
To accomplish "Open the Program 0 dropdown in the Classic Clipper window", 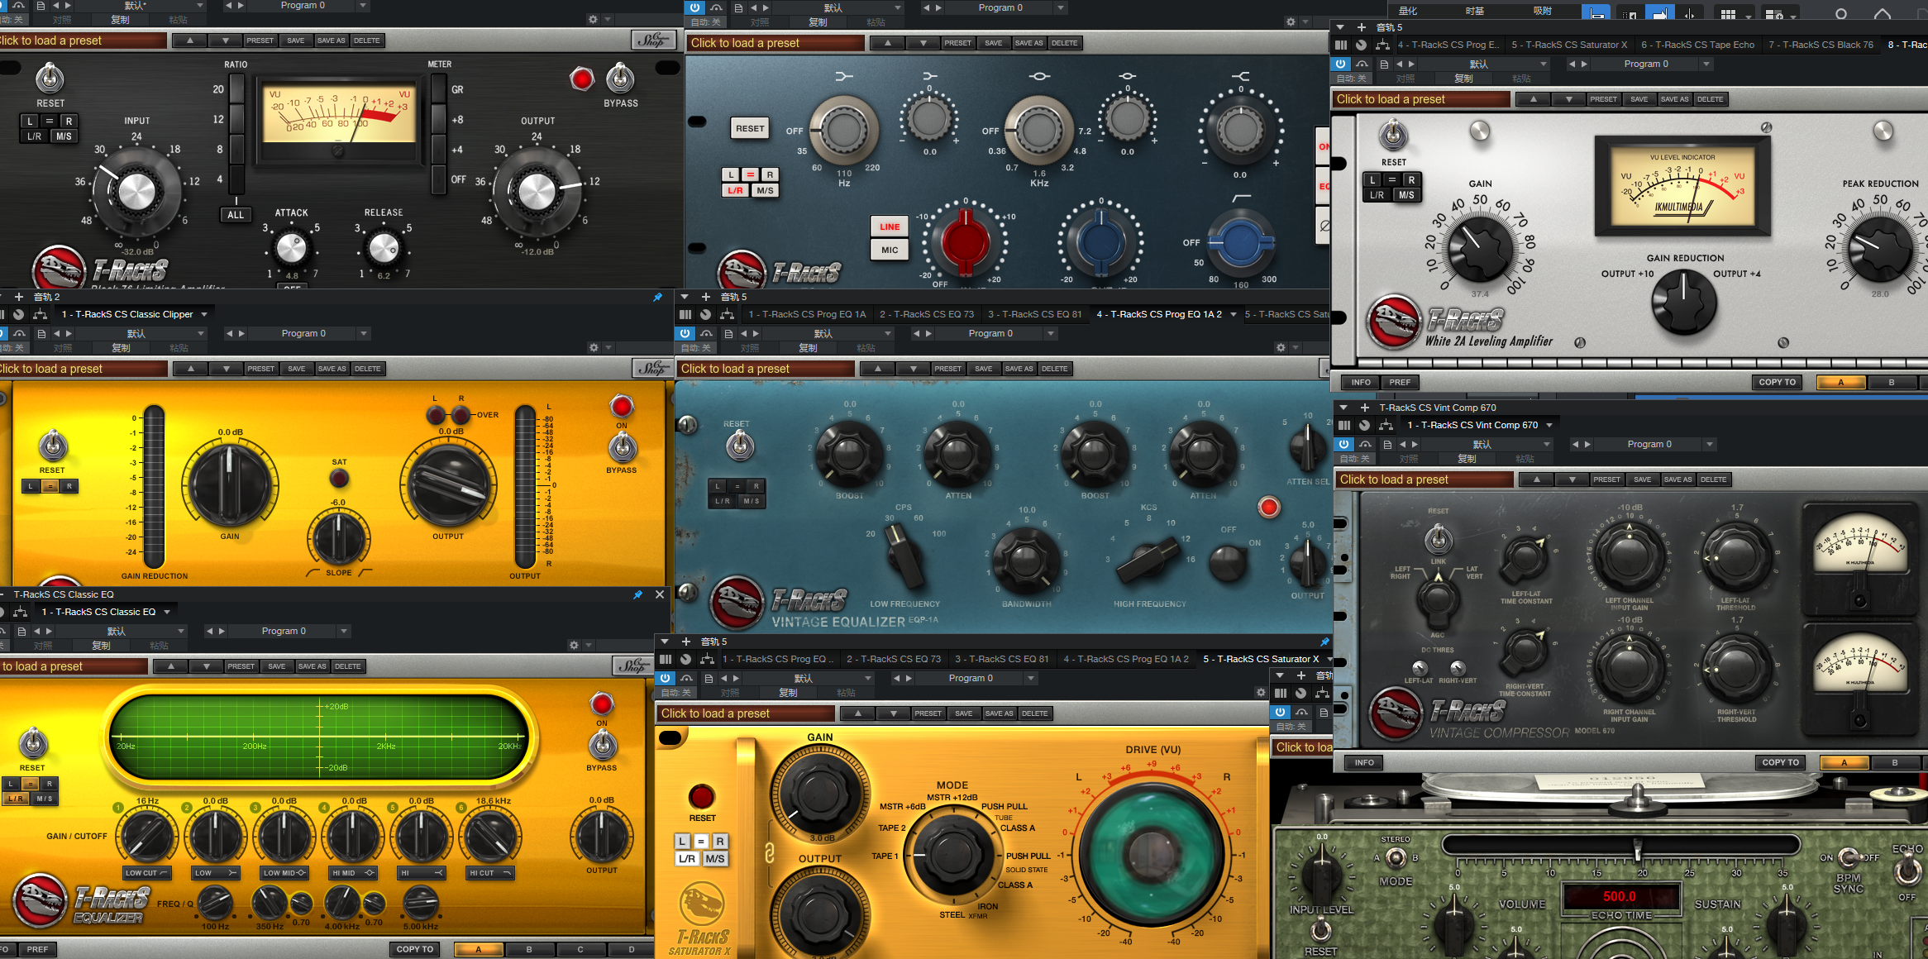I will [x=364, y=333].
